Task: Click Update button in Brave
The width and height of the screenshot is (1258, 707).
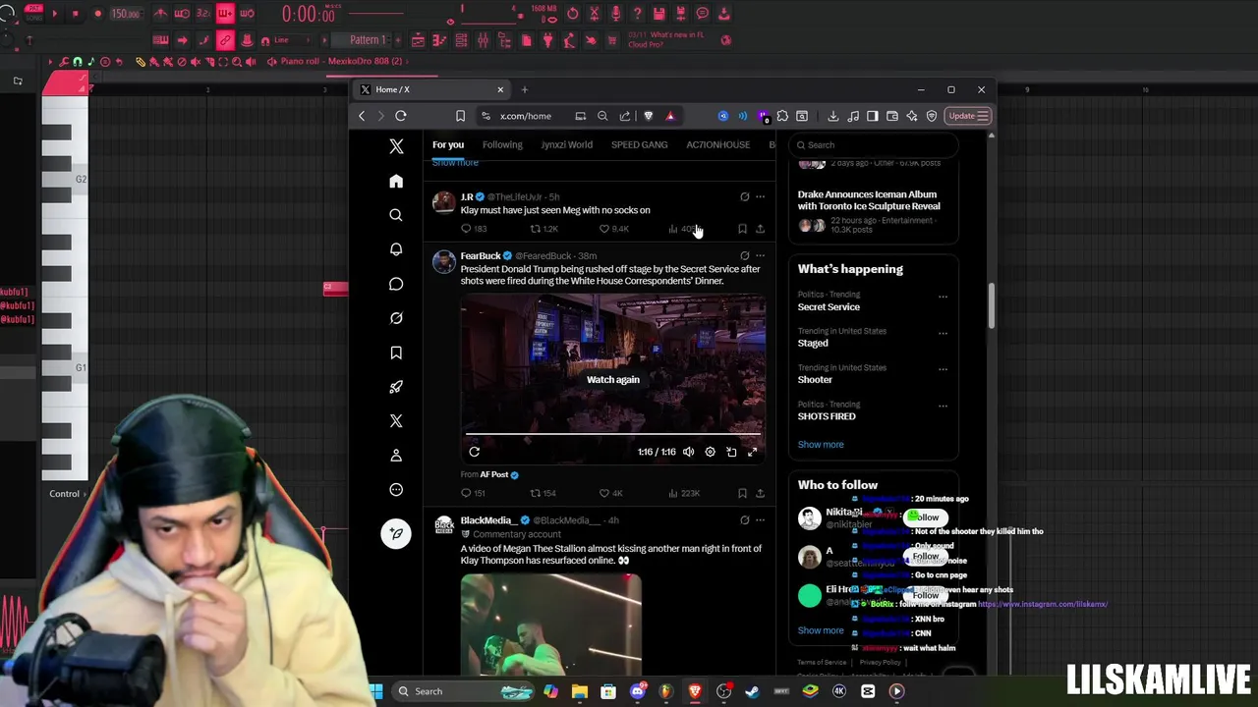Action: (x=967, y=116)
